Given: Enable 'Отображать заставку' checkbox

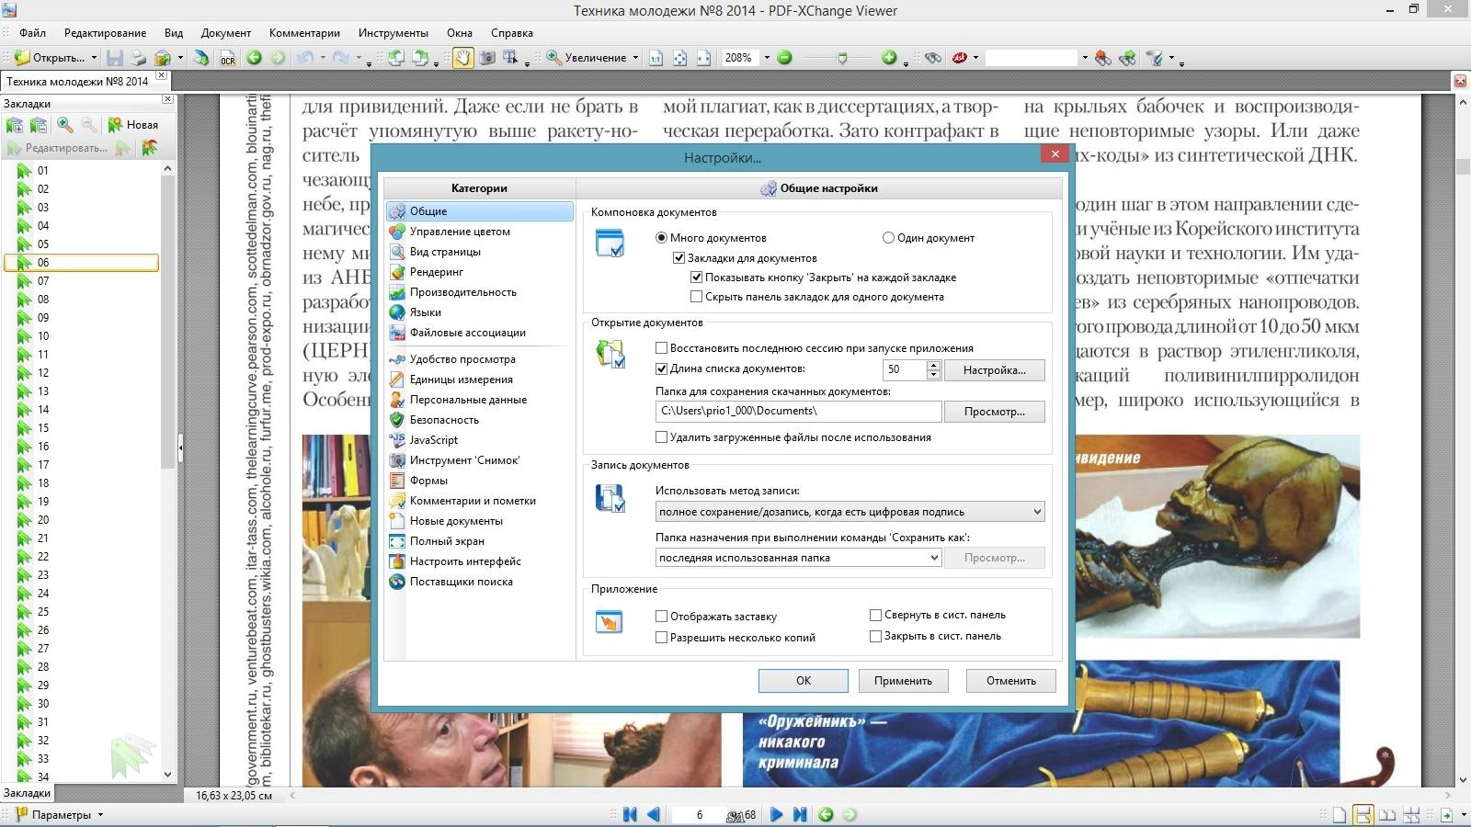Looking at the screenshot, I should tap(661, 617).
